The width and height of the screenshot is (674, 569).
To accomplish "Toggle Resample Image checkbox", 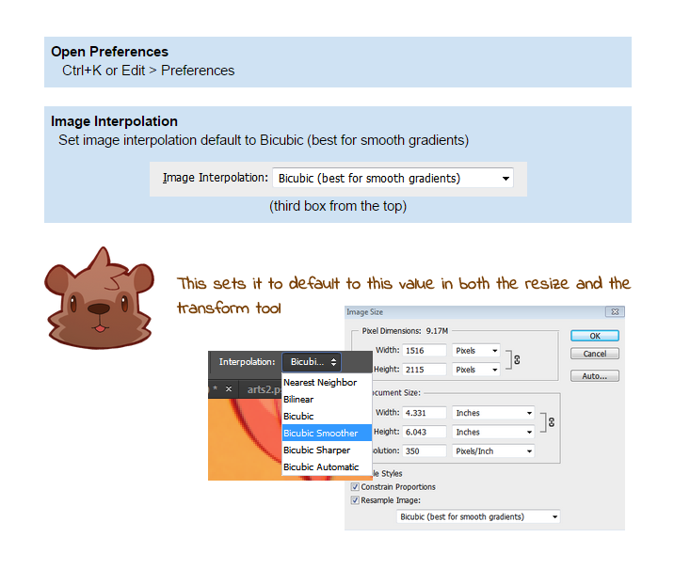I will pyautogui.click(x=355, y=499).
